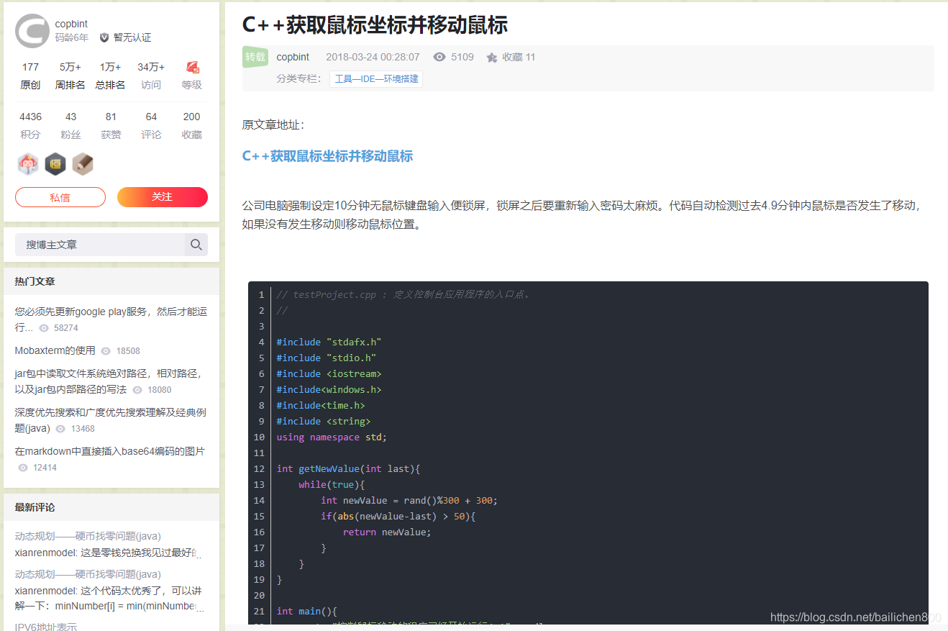Image resolution: width=948 pixels, height=631 pixels.
Task: Click the 64 评论 stat
Action: click(x=151, y=125)
